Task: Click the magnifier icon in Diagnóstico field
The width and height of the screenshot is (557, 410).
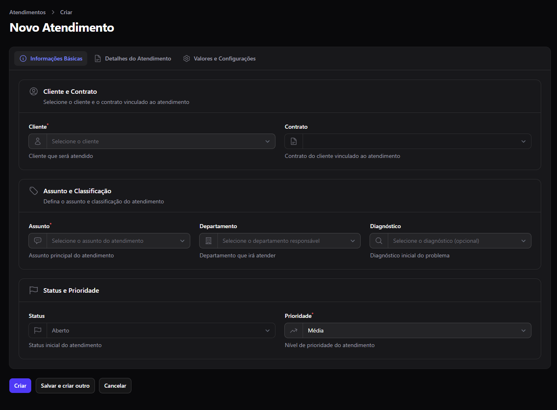Action: point(379,241)
